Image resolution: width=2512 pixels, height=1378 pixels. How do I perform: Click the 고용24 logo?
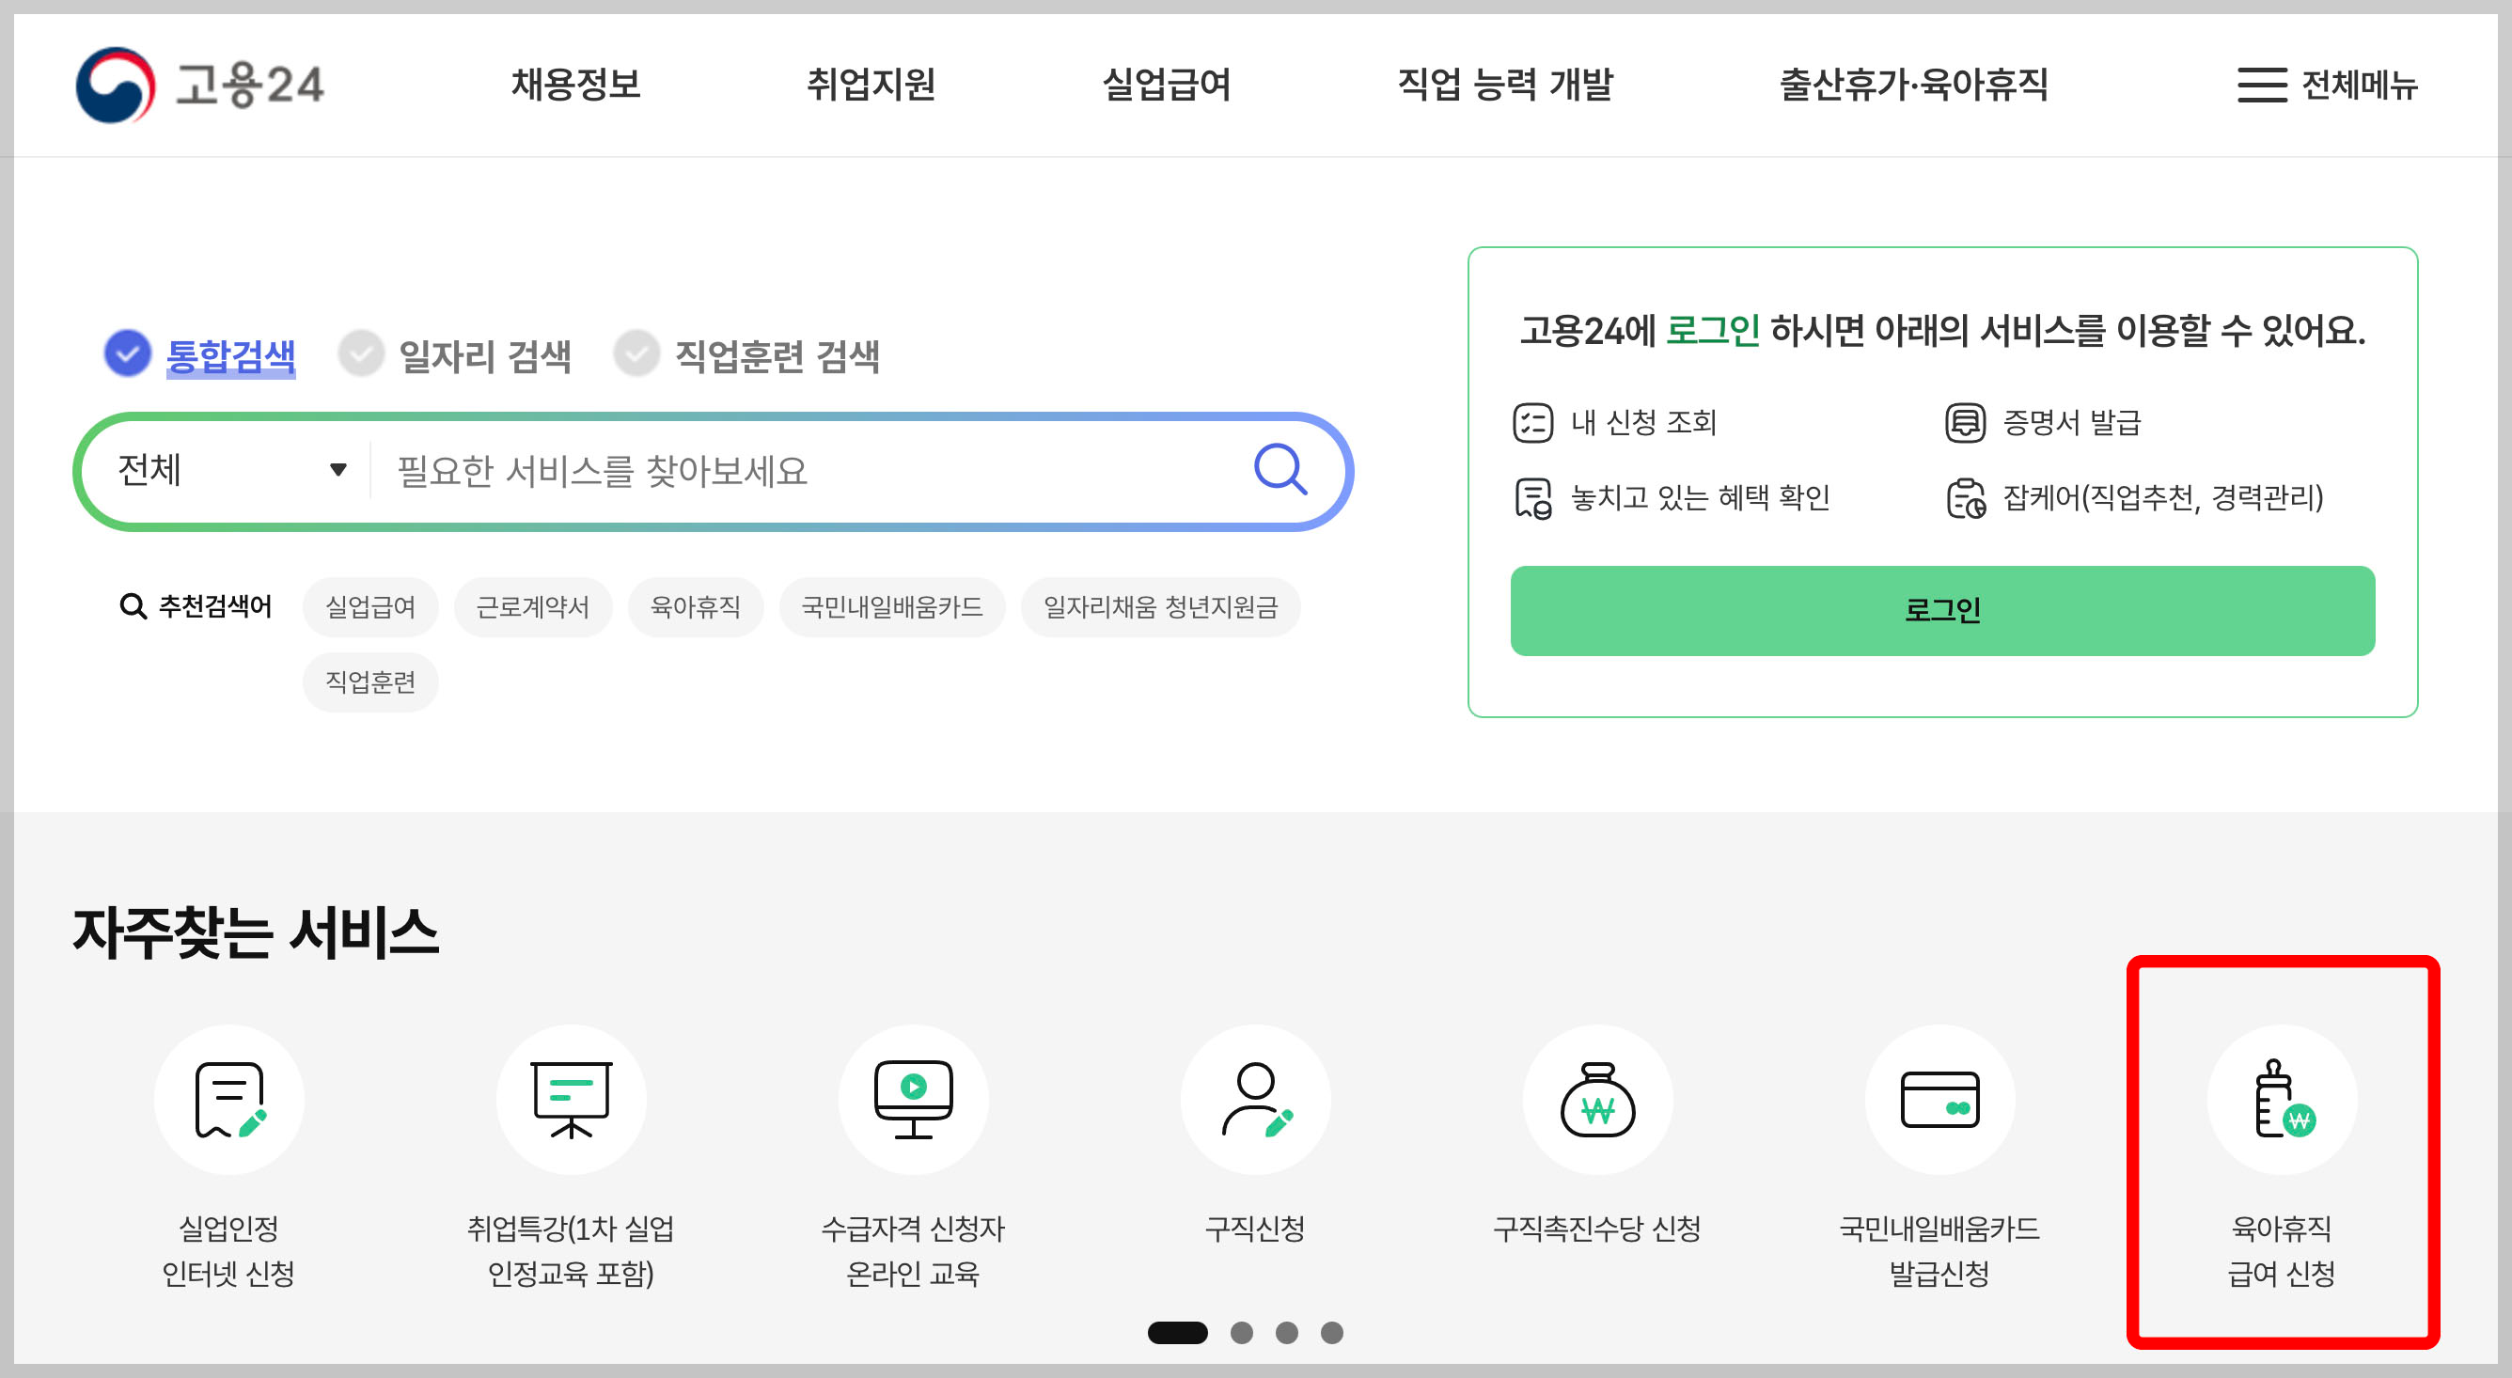coord(200,85)
